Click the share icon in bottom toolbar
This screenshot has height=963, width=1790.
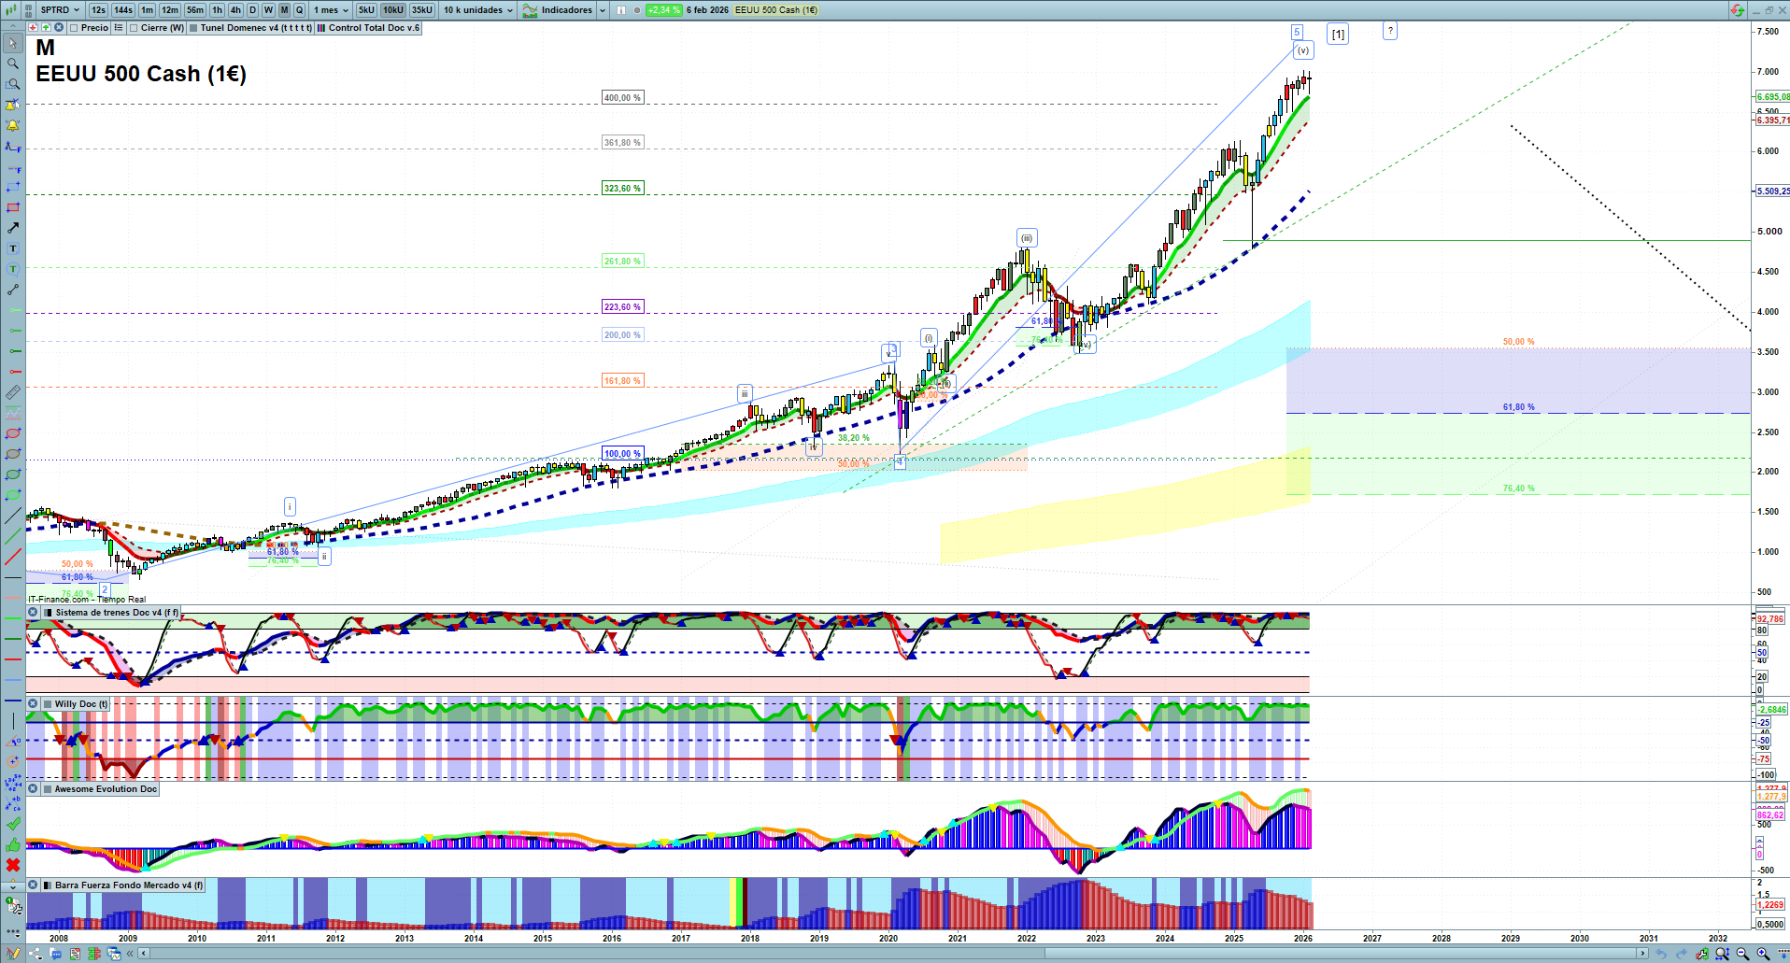click(36, 954)
